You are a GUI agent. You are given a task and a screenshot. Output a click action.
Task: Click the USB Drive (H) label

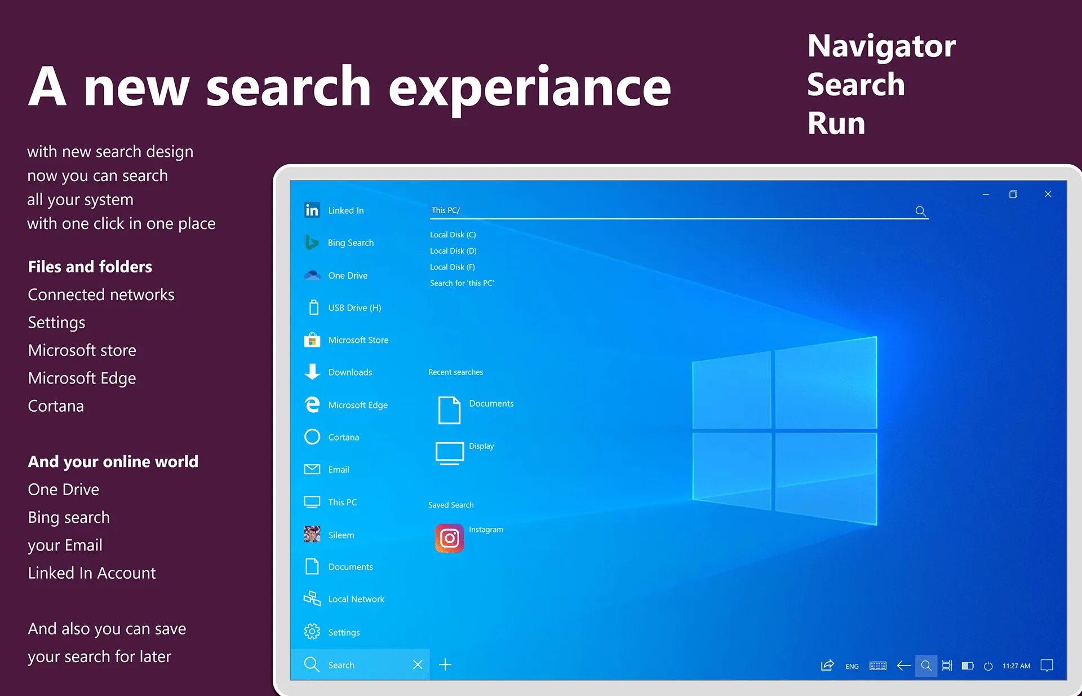tap(354, 307)
